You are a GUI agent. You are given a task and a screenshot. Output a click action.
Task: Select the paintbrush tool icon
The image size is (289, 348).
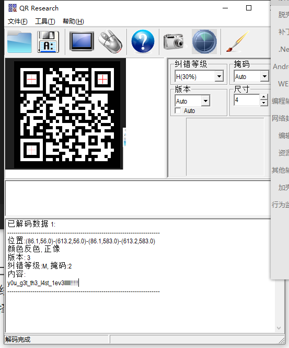(238, 41)
